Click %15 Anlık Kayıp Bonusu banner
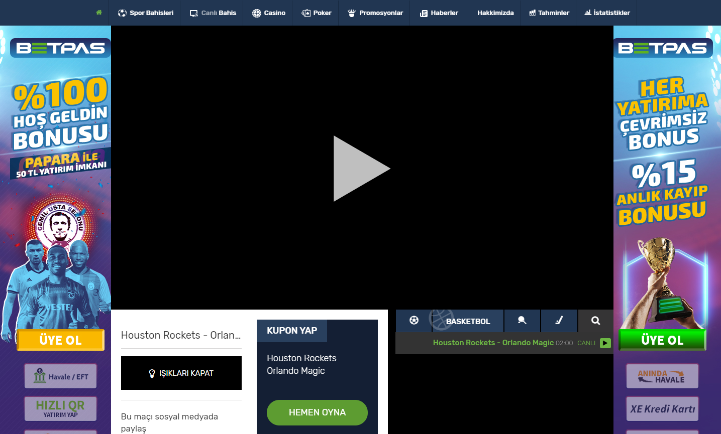Viewport: 721px width, 434px height. coord(662,192)
